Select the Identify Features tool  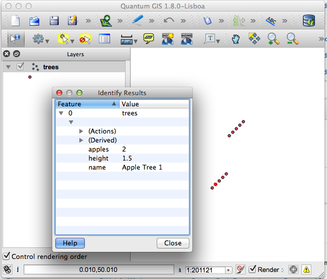pos(15,39)
